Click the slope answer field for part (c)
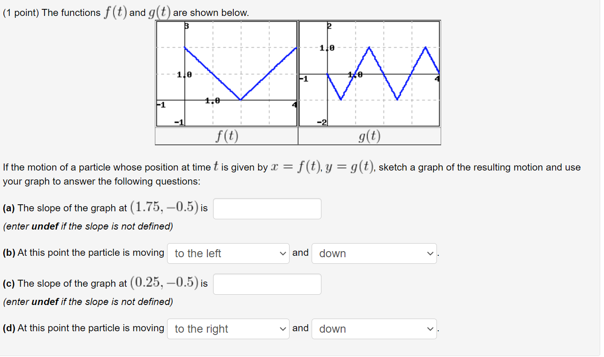 coord(267,284)
